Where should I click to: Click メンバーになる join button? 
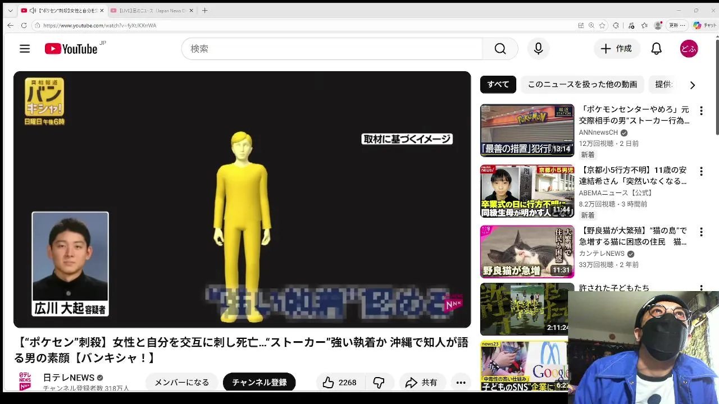tap(182, 383)
